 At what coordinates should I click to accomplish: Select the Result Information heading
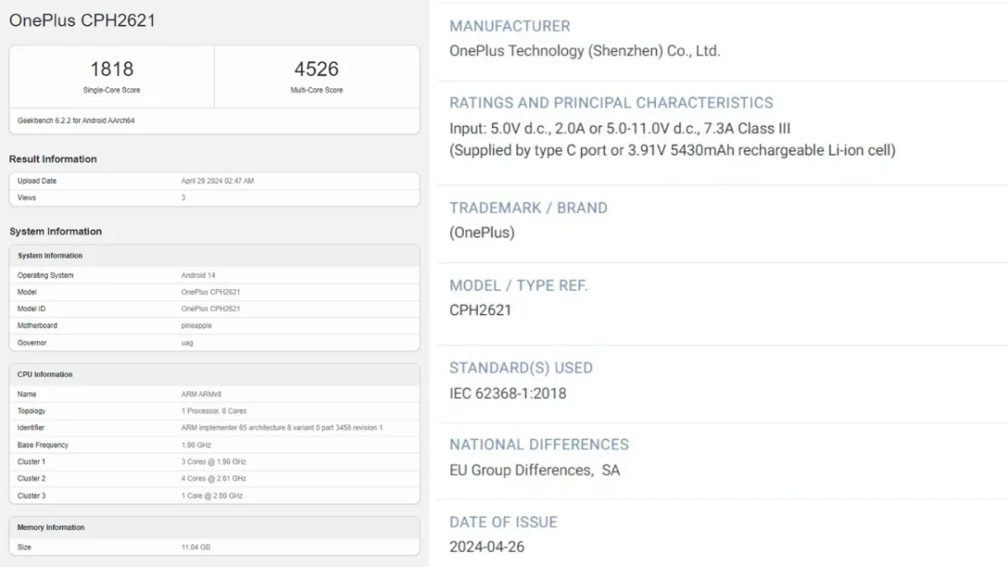coord(53,159)
